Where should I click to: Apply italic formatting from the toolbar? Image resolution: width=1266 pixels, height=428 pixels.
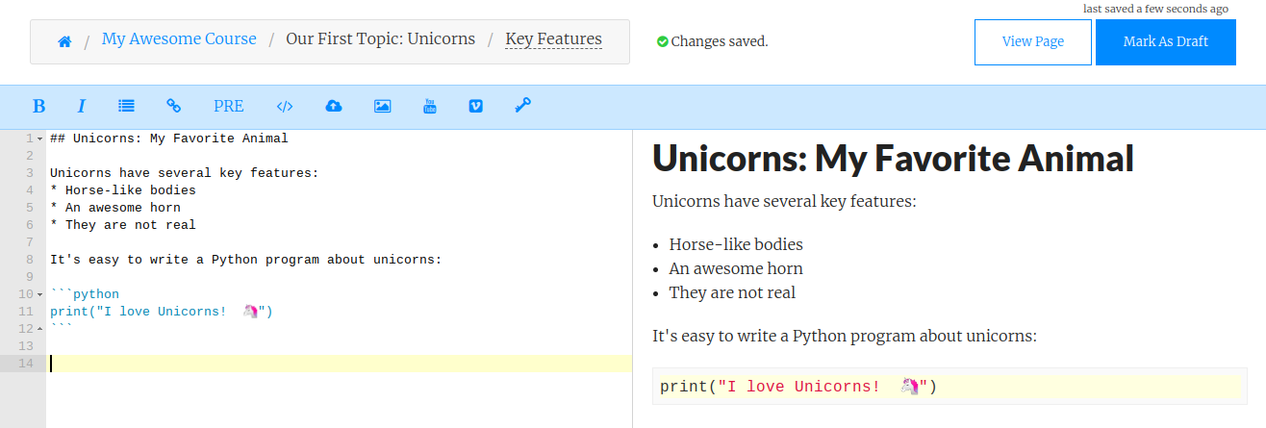pos(82,106)
